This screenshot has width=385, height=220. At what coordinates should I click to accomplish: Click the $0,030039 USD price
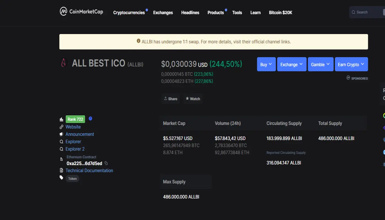184,64
